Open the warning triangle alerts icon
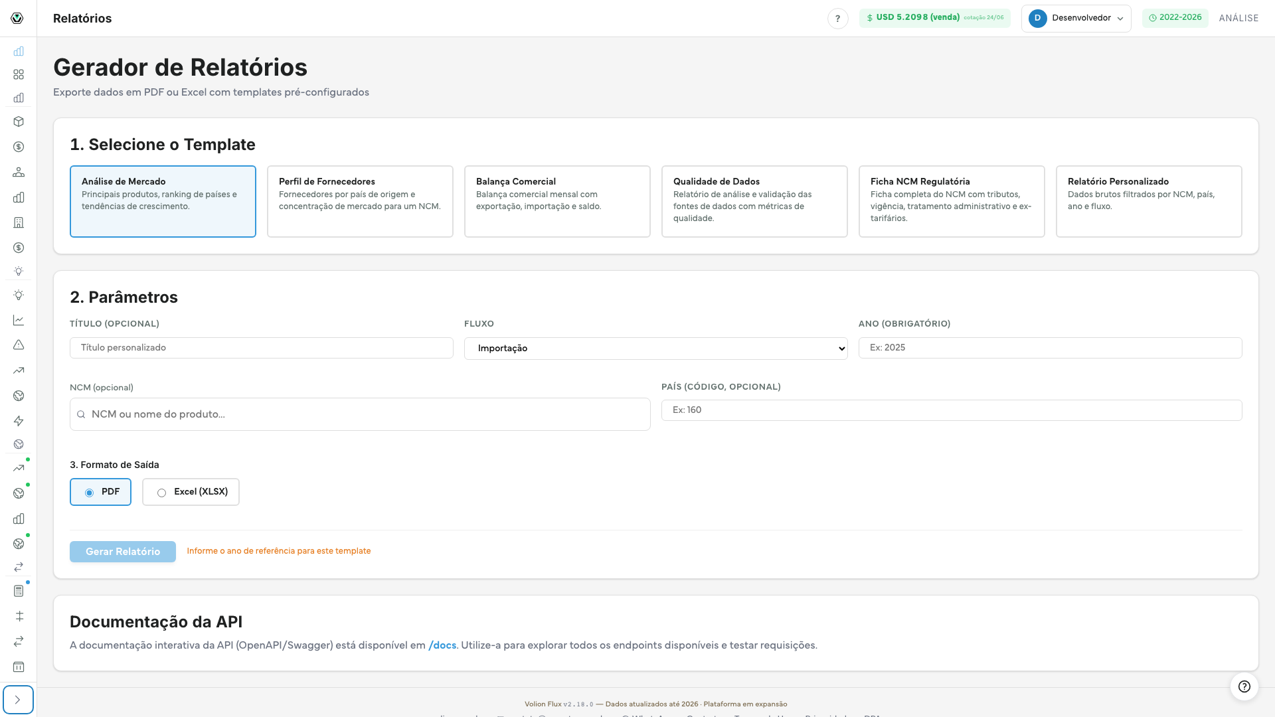Screen dimensions: 1275x717 point(19,345)
